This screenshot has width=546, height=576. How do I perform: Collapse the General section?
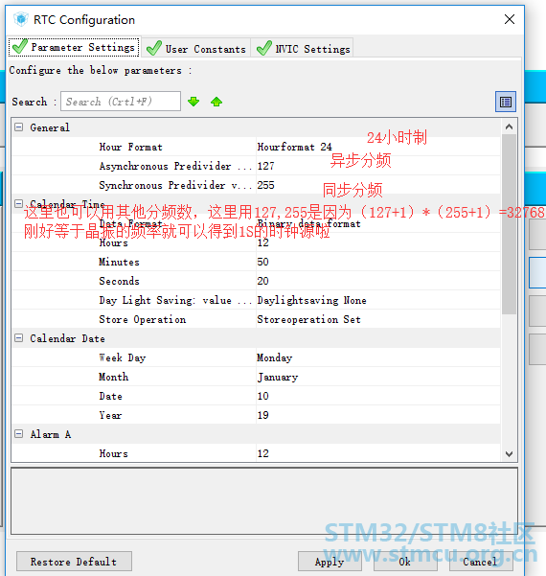(19, 127)
